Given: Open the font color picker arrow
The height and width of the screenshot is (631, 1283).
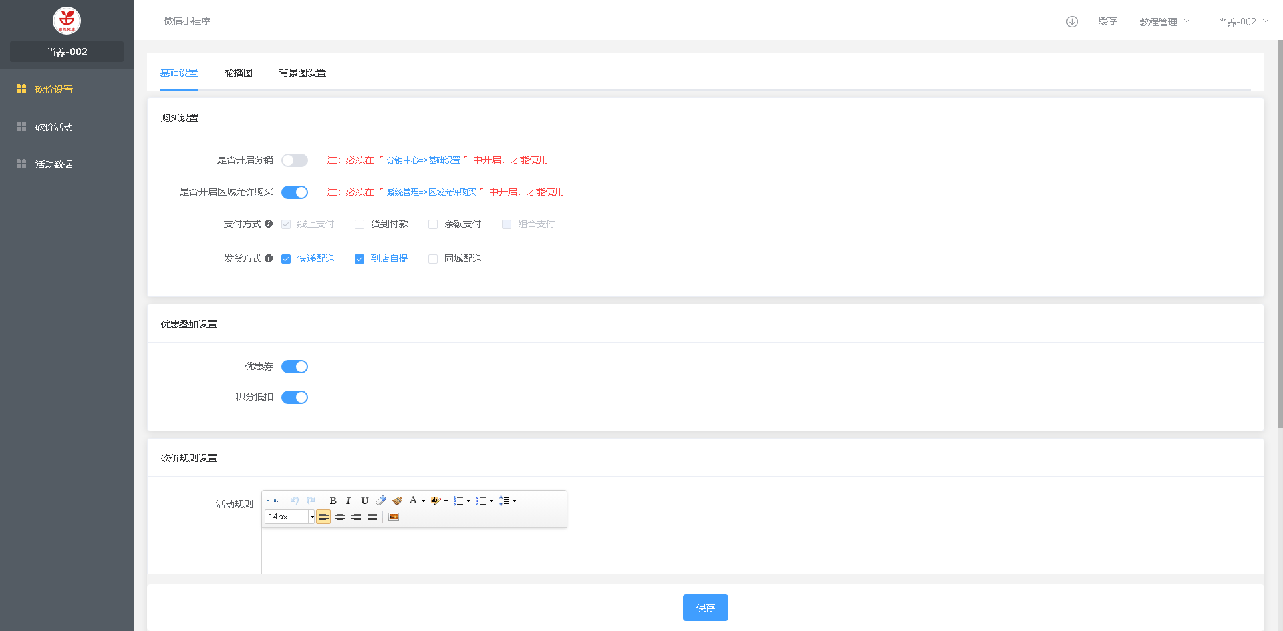Looking at the screenshot, I should click(x=423, y=501).
